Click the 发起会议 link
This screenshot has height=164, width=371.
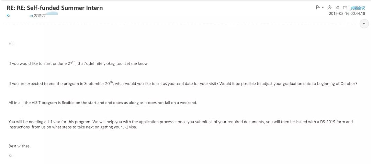pos(358,8)
